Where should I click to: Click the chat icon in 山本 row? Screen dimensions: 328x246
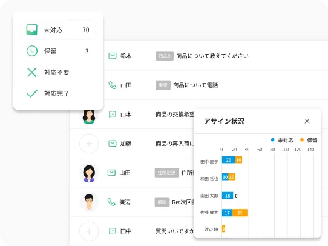113,115
